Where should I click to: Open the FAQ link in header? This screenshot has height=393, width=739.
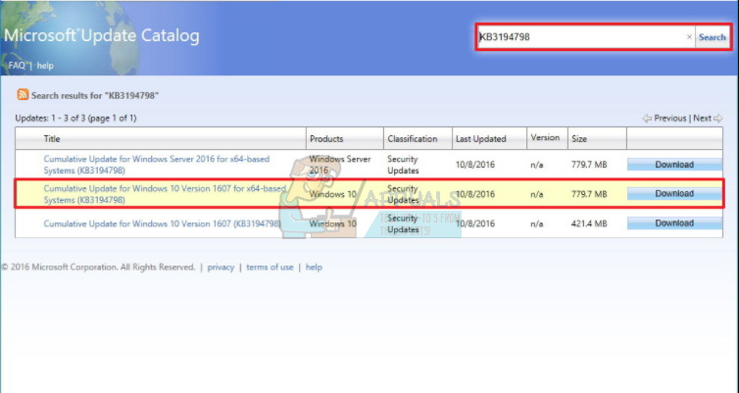[17, 66]
